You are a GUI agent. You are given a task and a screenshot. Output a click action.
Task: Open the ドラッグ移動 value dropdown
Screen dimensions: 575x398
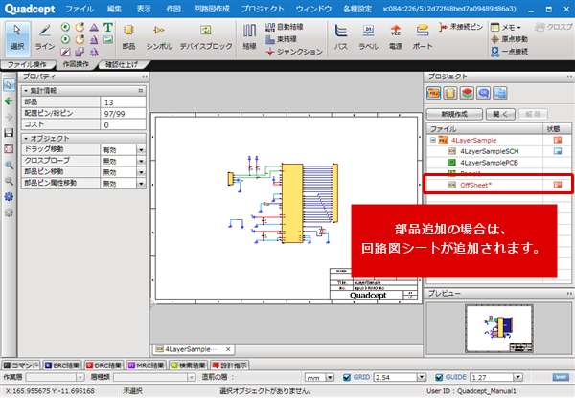tap(141, 150)
